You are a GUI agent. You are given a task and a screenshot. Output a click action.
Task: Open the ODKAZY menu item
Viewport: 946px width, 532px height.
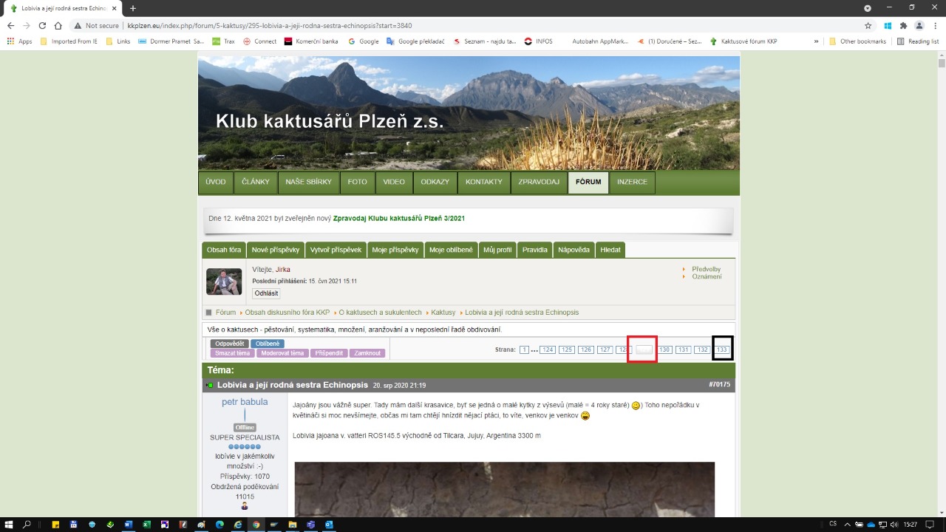(435, 182)
